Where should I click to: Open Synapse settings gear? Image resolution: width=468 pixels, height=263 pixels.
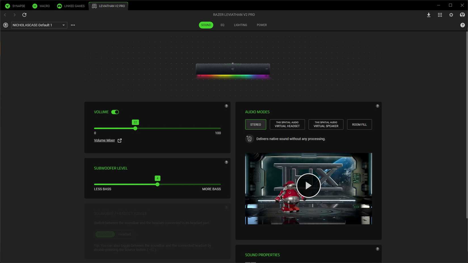pos(451,15)
